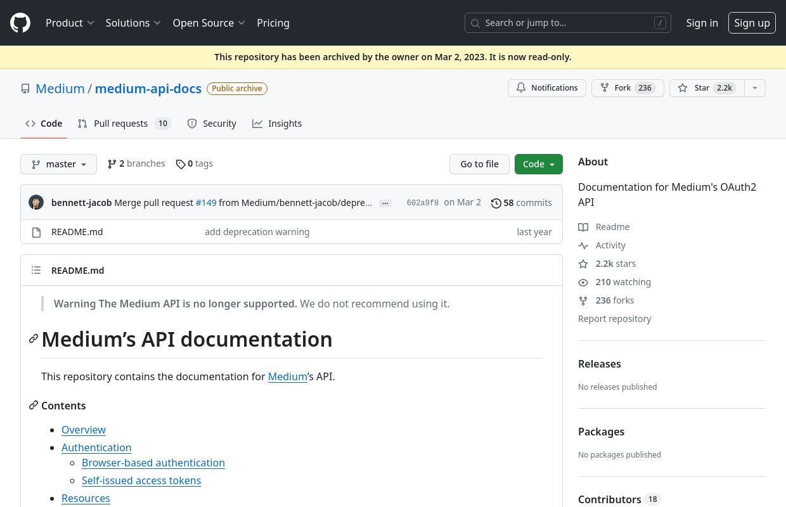Click the commit history clock icon
This screenshot has width=786, height=507.
tap(496, 203)
